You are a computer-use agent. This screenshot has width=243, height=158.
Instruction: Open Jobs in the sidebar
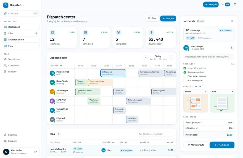21,33
